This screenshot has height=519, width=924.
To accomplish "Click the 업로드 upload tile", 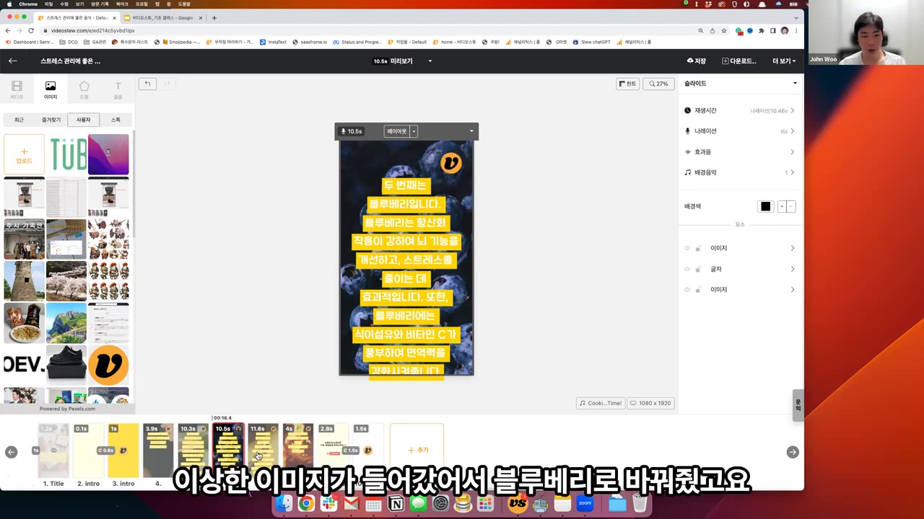I will point(24,154).
